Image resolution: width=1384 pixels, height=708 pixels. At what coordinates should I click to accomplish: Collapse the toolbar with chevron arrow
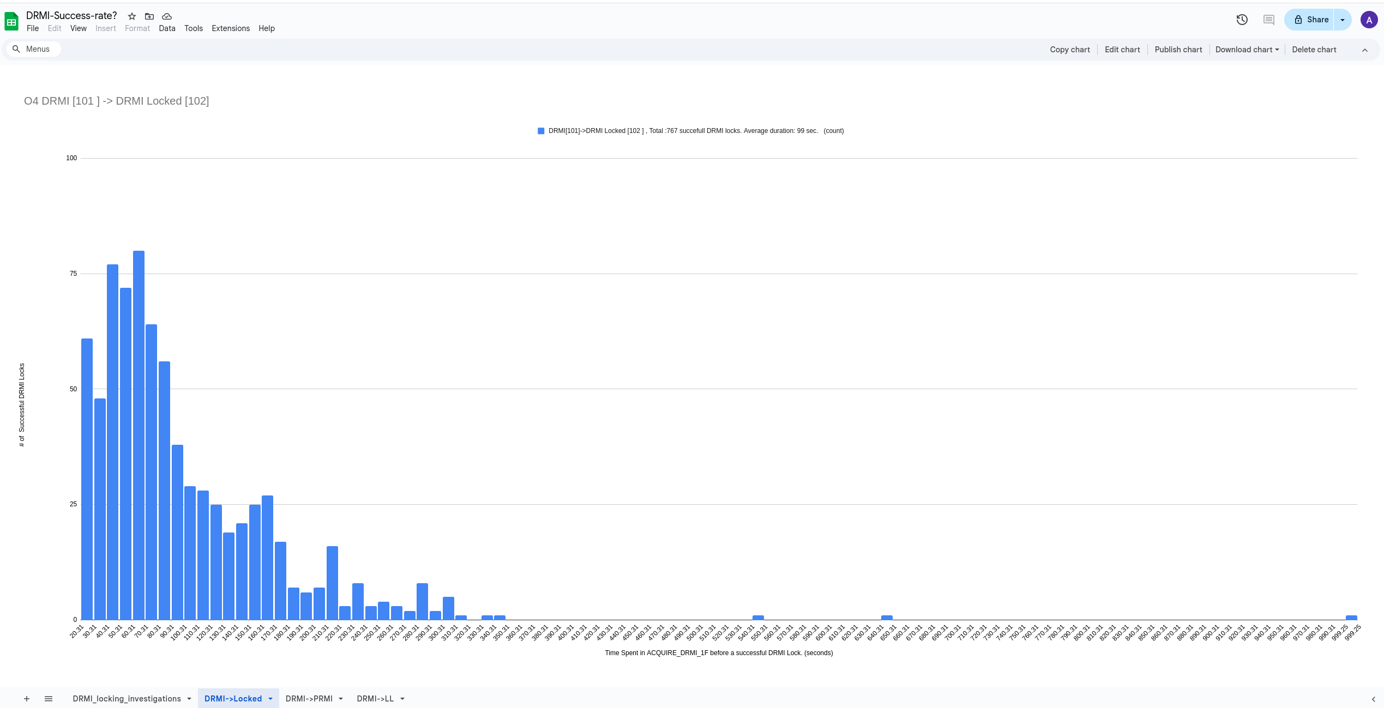(x=1365, y=50)
